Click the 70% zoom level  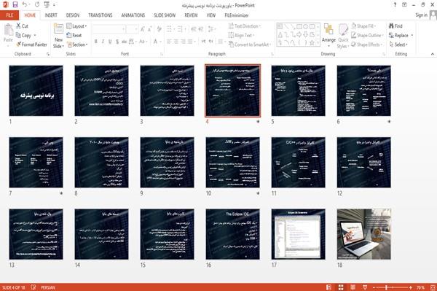420,287
